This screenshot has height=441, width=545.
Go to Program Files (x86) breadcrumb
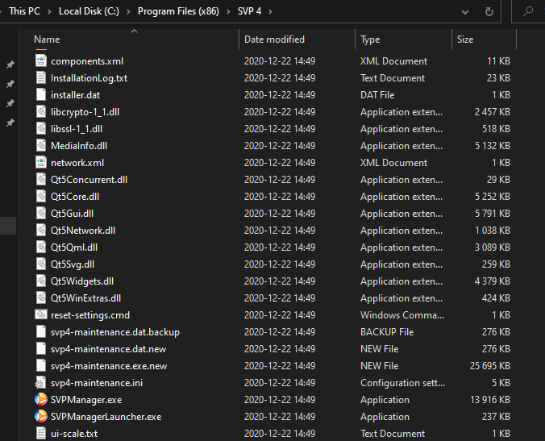click(182, 12)
